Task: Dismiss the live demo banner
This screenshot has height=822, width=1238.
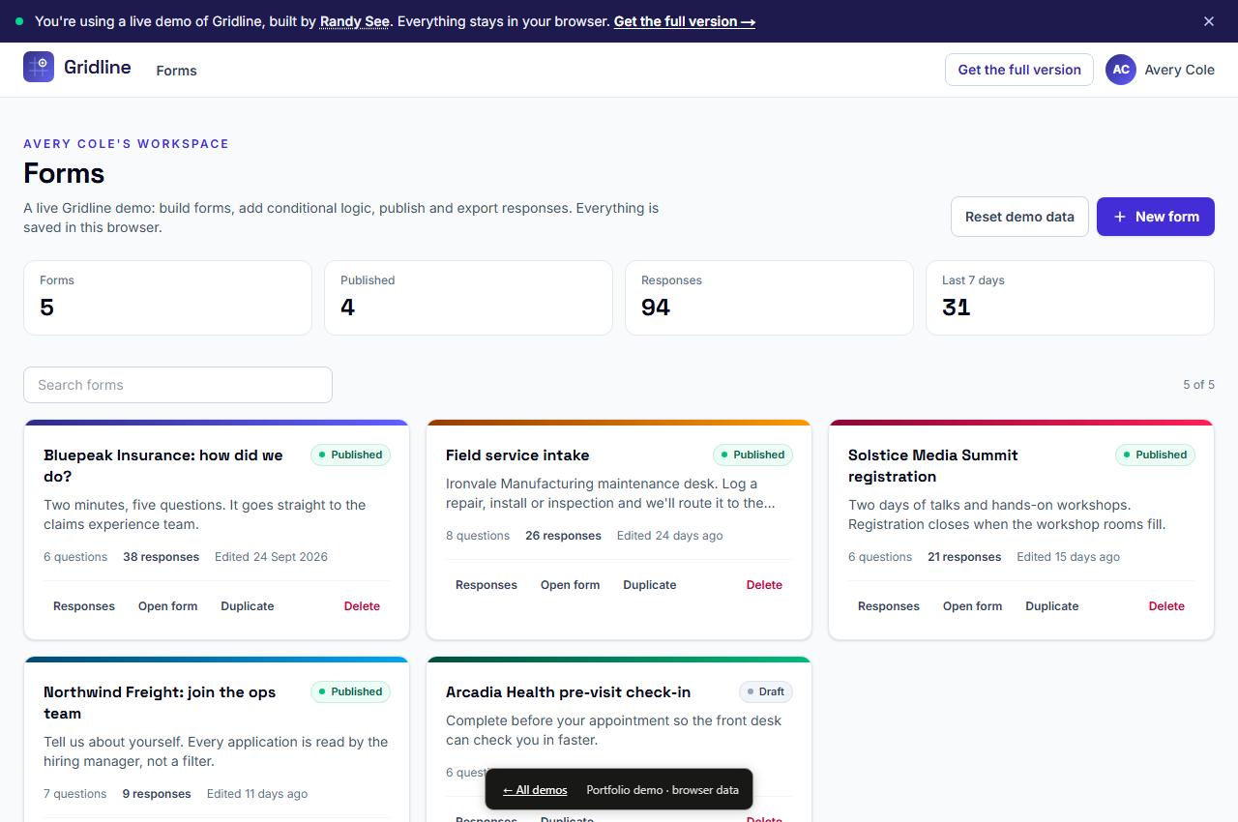Action: (1209, 21)
